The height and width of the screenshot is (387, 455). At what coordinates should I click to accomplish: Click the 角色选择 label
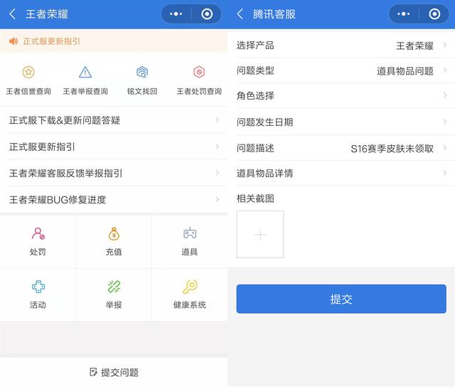pos(255,95)
